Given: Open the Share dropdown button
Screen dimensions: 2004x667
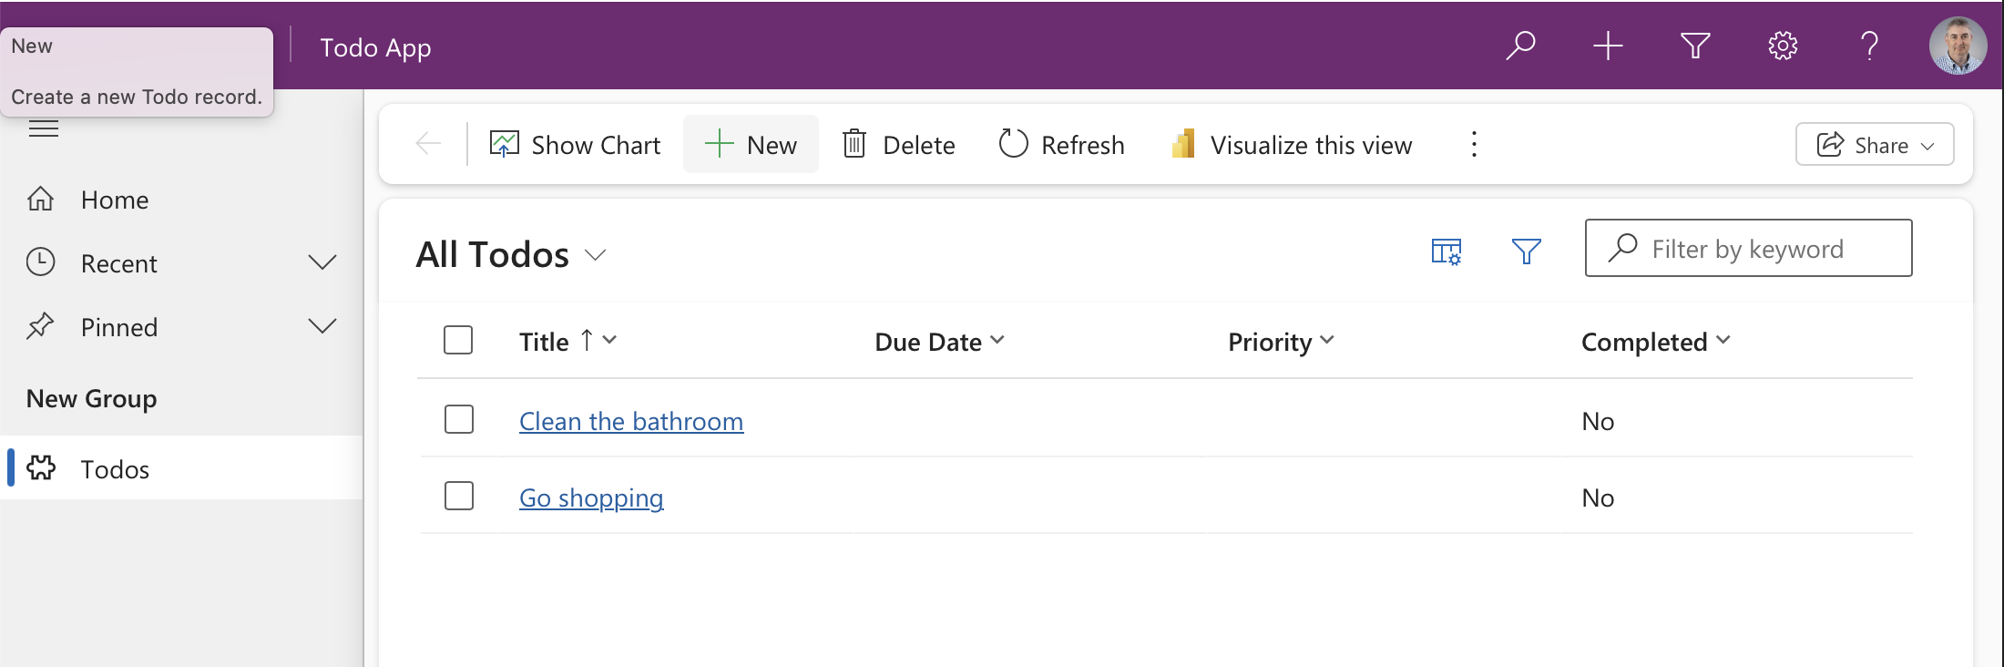Looking at the screenshot, I should [x=1875, y=144].
